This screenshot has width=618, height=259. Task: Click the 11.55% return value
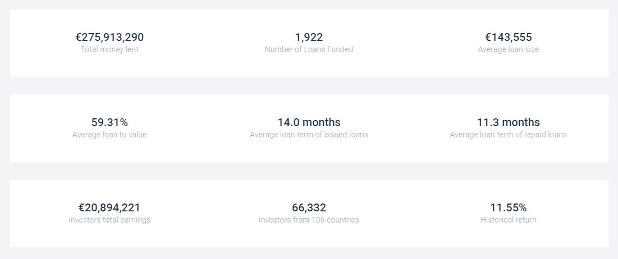(x=509, y=208)
